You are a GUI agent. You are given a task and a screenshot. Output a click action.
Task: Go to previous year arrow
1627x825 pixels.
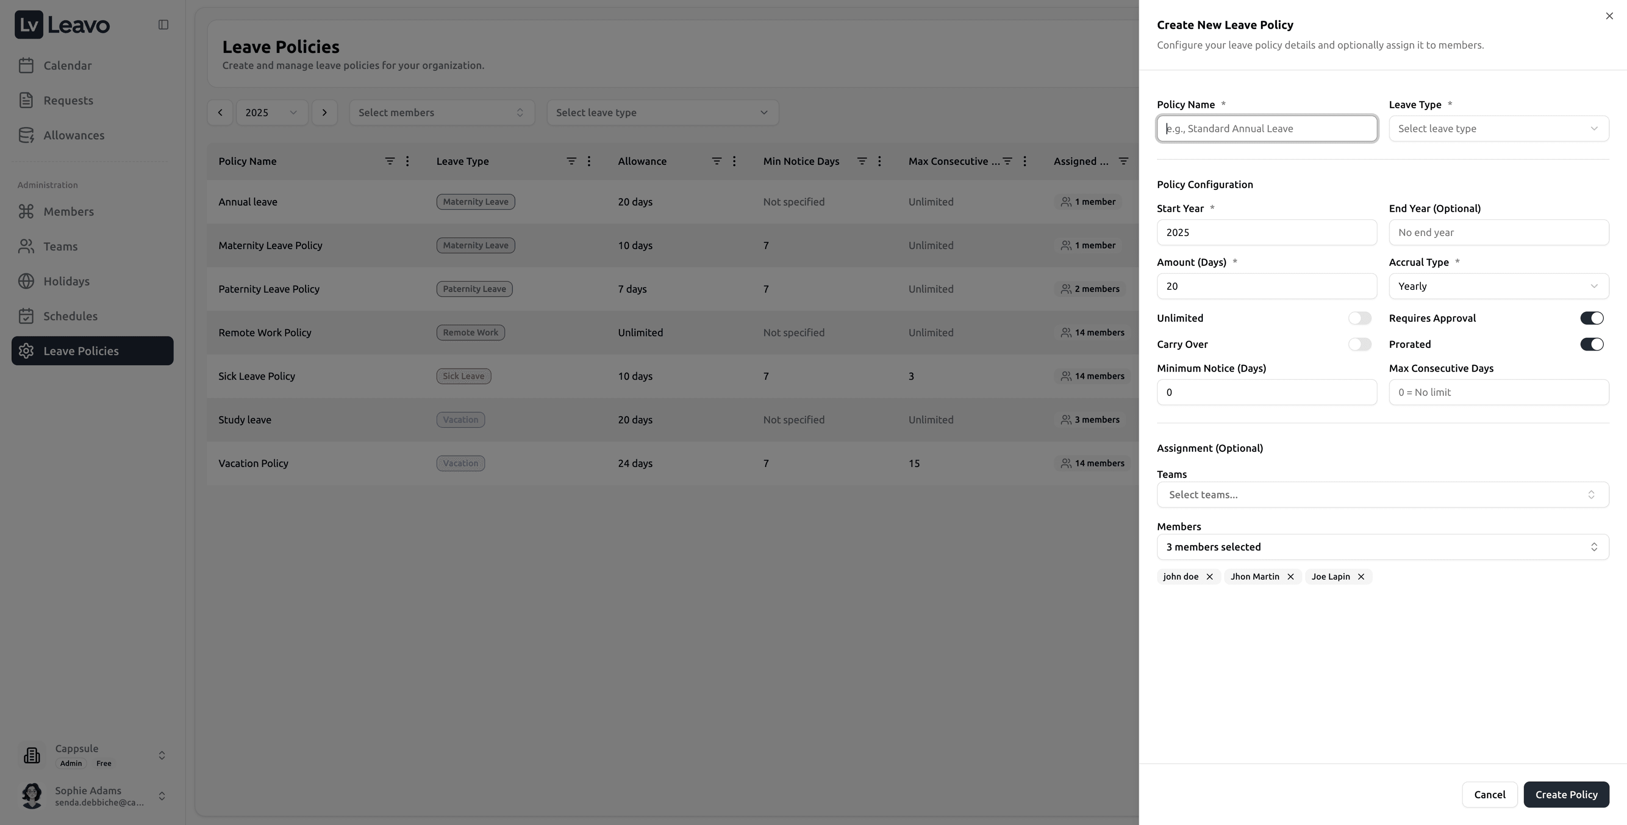pos(220,112)
